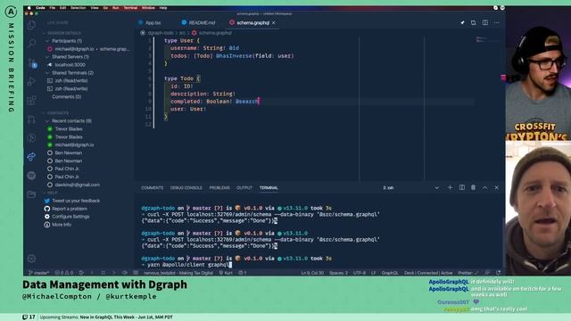Click Prettier status in status bar
This screenshot has width=571, height=321.
coord(468,273)
